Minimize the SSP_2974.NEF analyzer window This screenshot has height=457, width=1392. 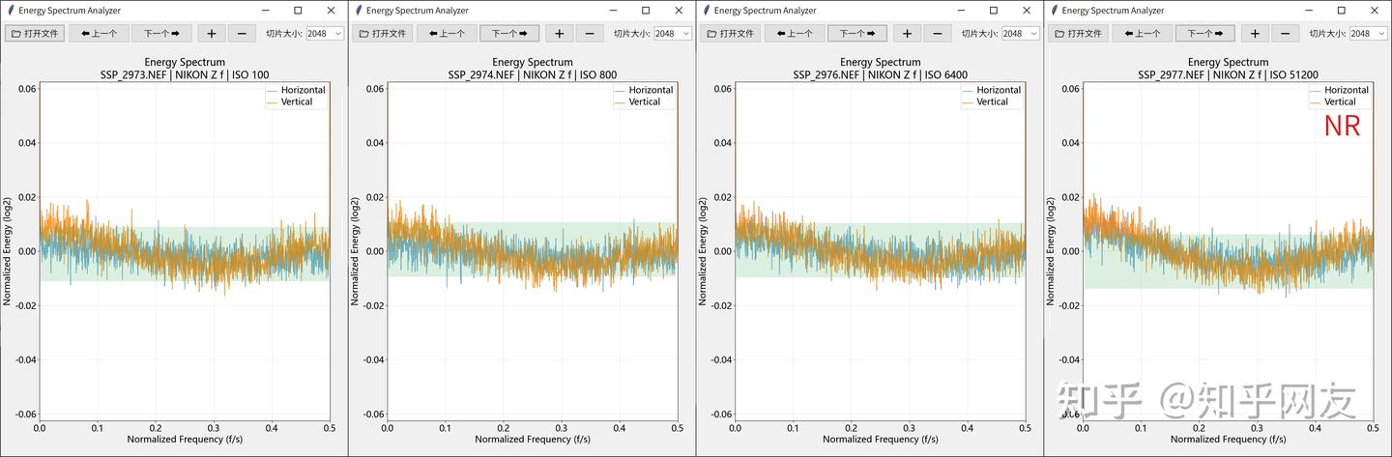pos(613,11)
